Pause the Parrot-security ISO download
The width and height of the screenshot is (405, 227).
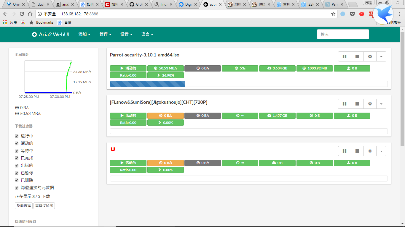click(345, 56)
